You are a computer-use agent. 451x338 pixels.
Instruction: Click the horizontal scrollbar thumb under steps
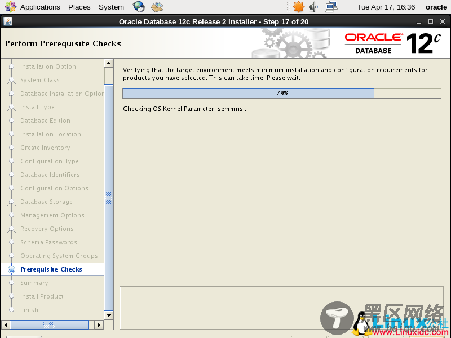[49, 325]
